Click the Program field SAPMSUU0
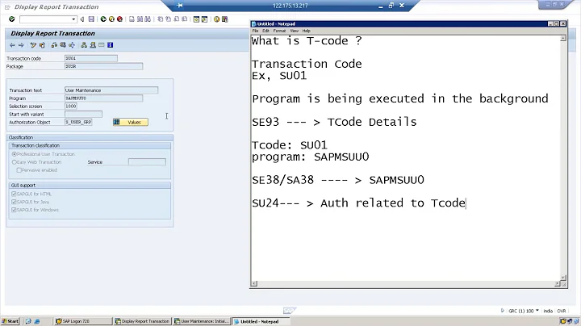 [x=103, y=98]
